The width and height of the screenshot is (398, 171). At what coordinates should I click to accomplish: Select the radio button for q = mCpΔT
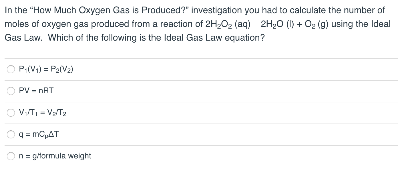tap(11, 134)
